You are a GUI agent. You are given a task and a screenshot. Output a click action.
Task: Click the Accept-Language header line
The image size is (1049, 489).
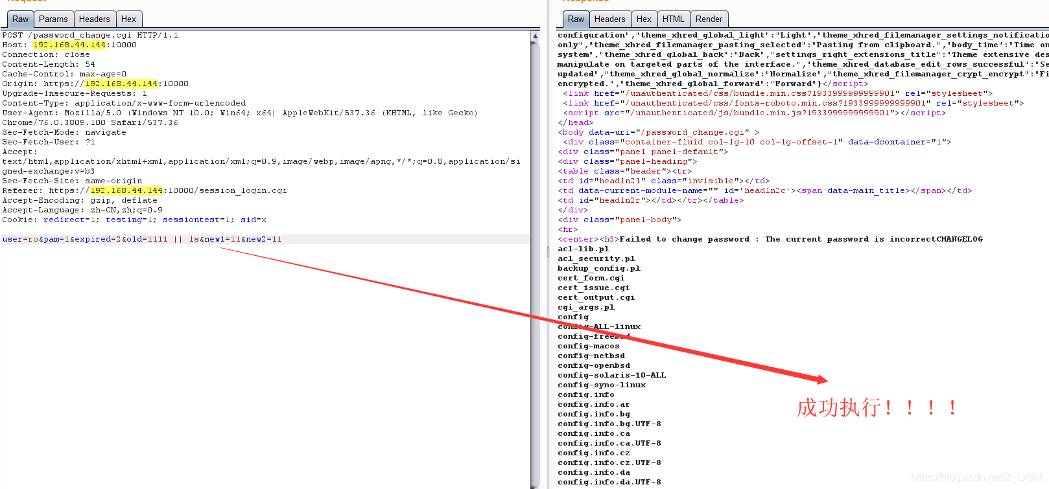point(82,210)
